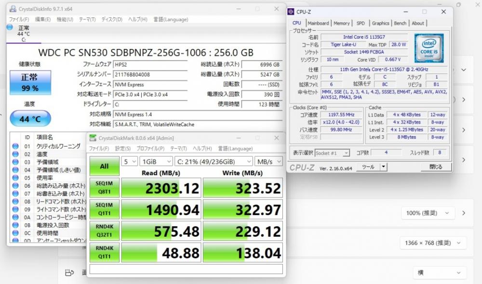Switch to the Mainboard tab in CPU-Z
This screenshot has width=482, height=284.
coord(318,23)
